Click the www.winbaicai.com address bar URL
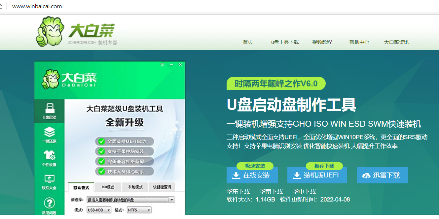Image resolution: width=439 pixels, height=219 pixels. pyautogui.click(x=37, y=6)
